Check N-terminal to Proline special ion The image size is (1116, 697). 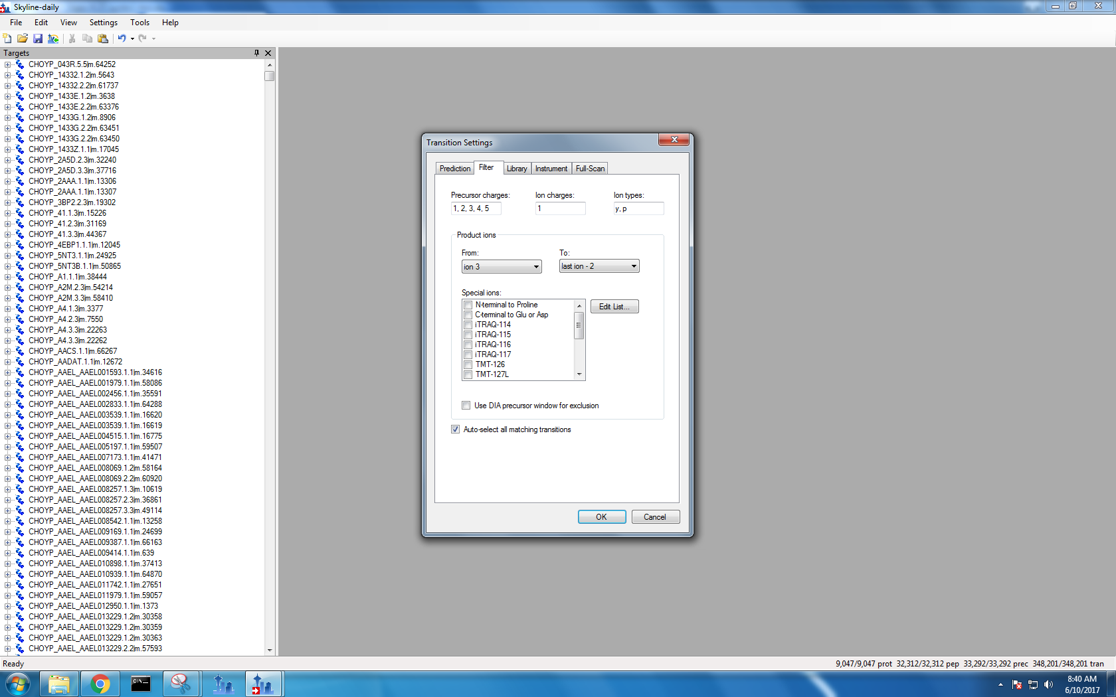pyautogui.click(x=468, y=305)
